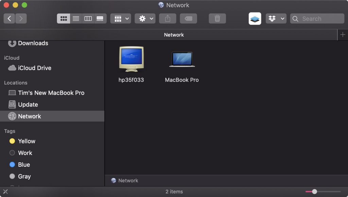348x197 pixels.
Task: Click the 2 items status text
Action: click(x=174, y=192)
